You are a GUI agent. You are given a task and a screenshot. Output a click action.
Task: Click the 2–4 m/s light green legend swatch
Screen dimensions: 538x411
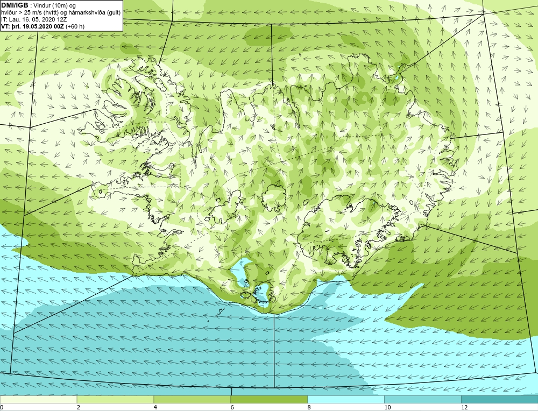click(115, 399)
